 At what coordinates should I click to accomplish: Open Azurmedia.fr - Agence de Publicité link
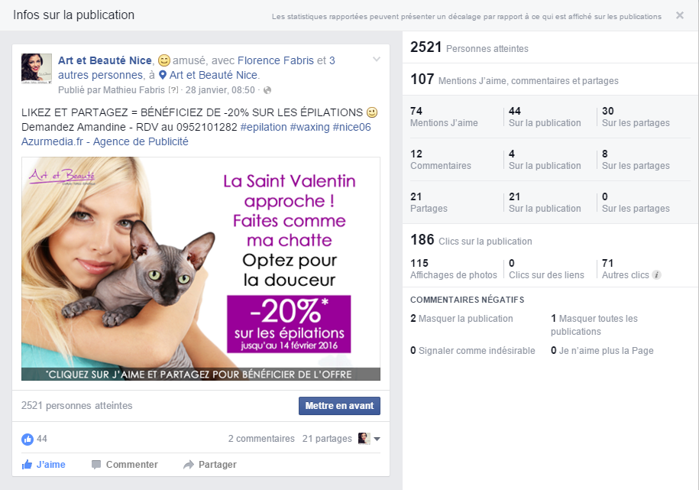[x=105, y=141]
